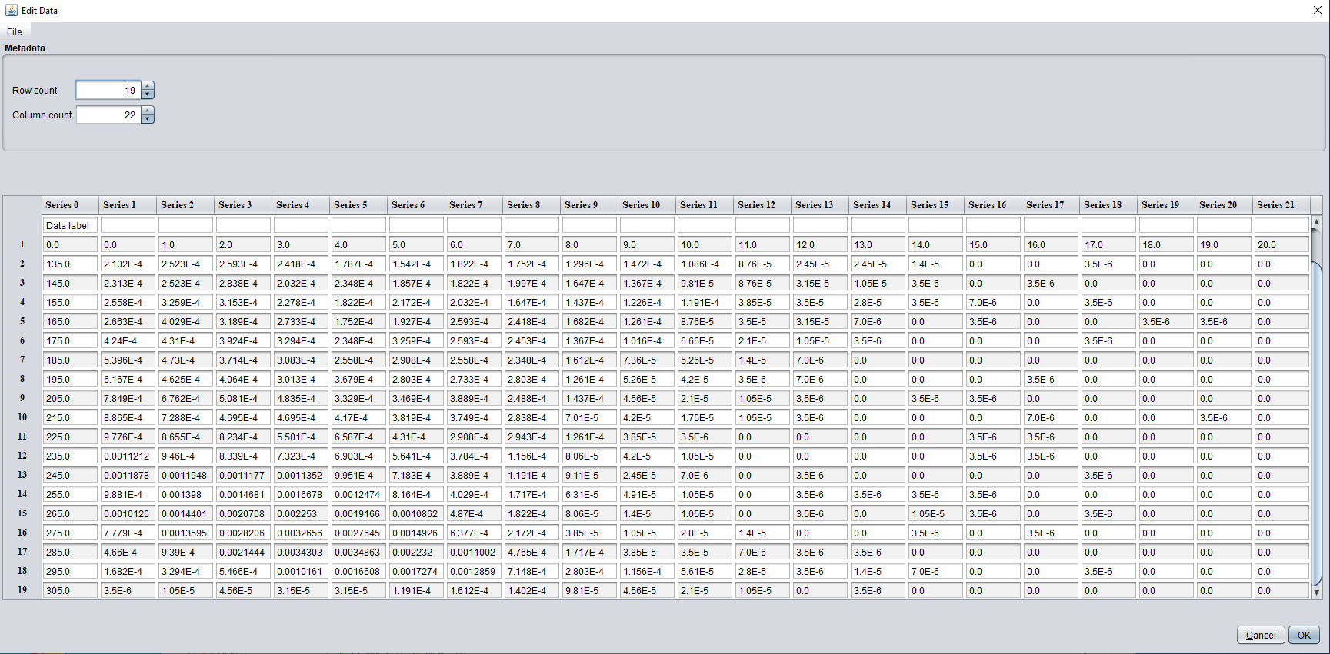1330x654 pixels.
Task: Select cell '0.0032656' in row 16
Action: (301, 533)
